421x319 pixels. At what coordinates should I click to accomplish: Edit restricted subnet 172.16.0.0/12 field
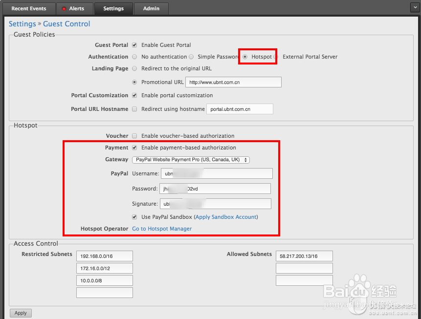105,268
